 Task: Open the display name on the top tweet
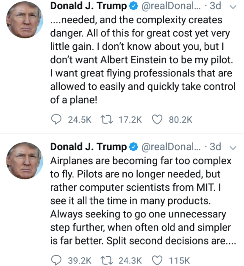click(x=89, y=6)
